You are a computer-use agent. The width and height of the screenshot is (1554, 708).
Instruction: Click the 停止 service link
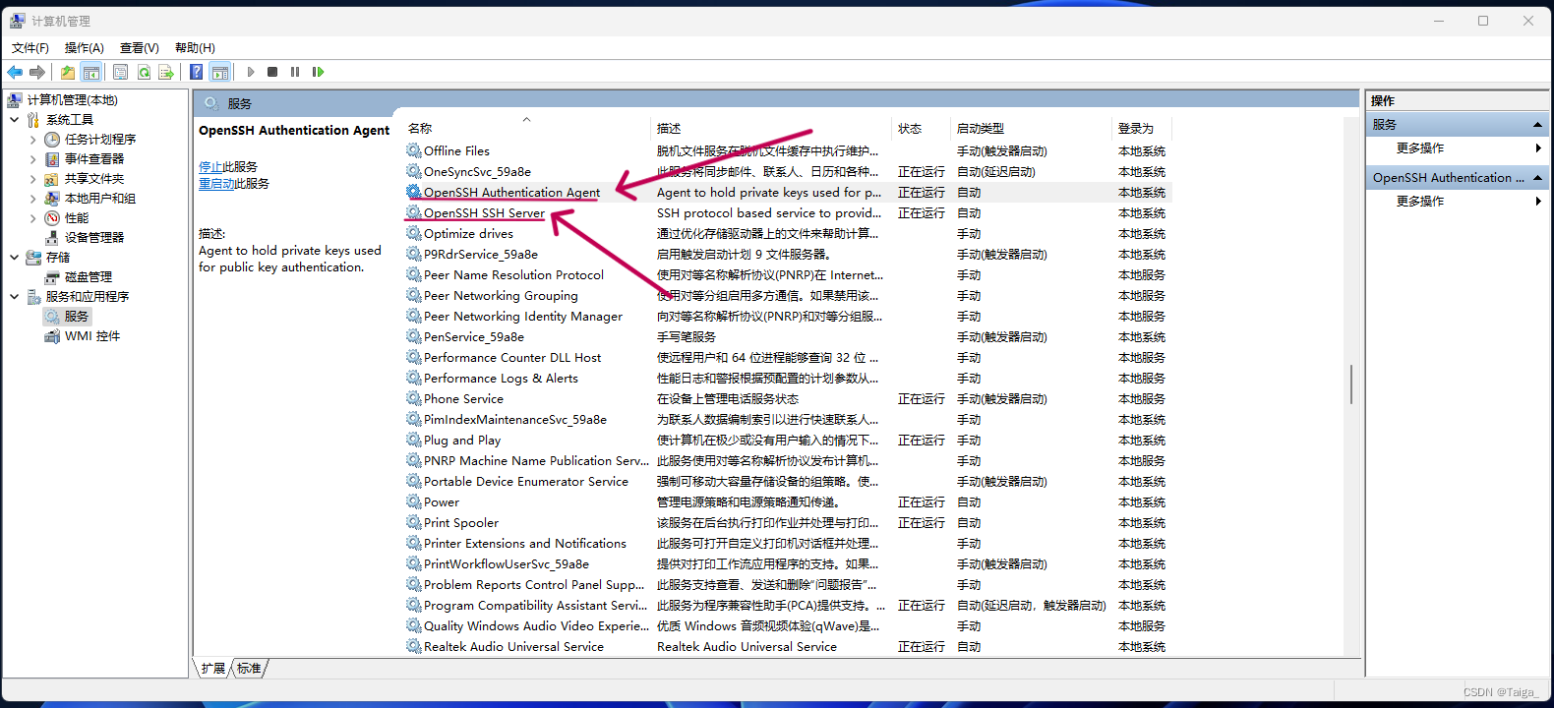(210, 167)
